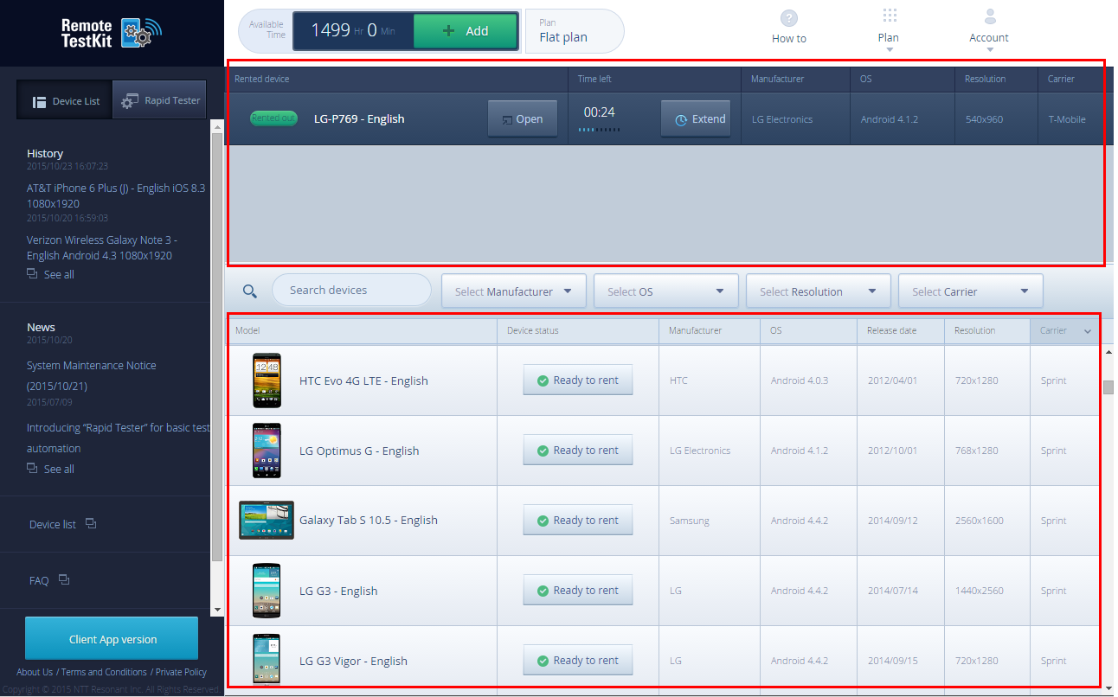Open LG G3 Vigor phone thumbnail

point(267,661)
